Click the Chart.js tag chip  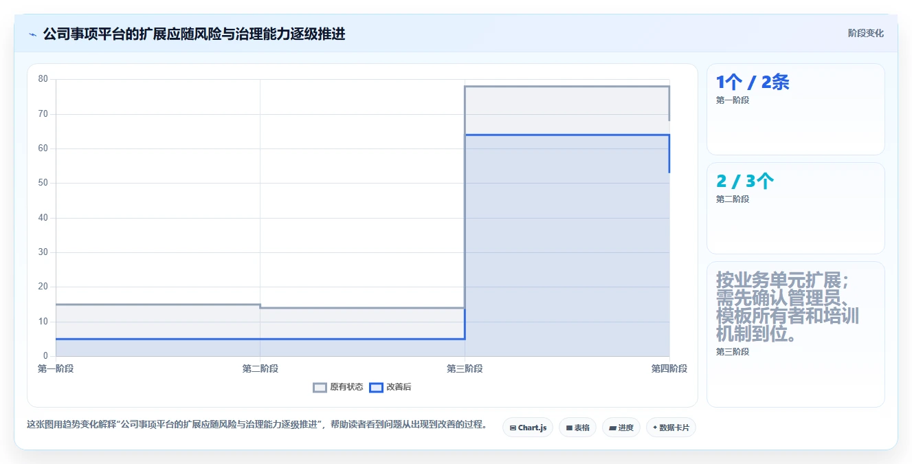tap(528, 428)
